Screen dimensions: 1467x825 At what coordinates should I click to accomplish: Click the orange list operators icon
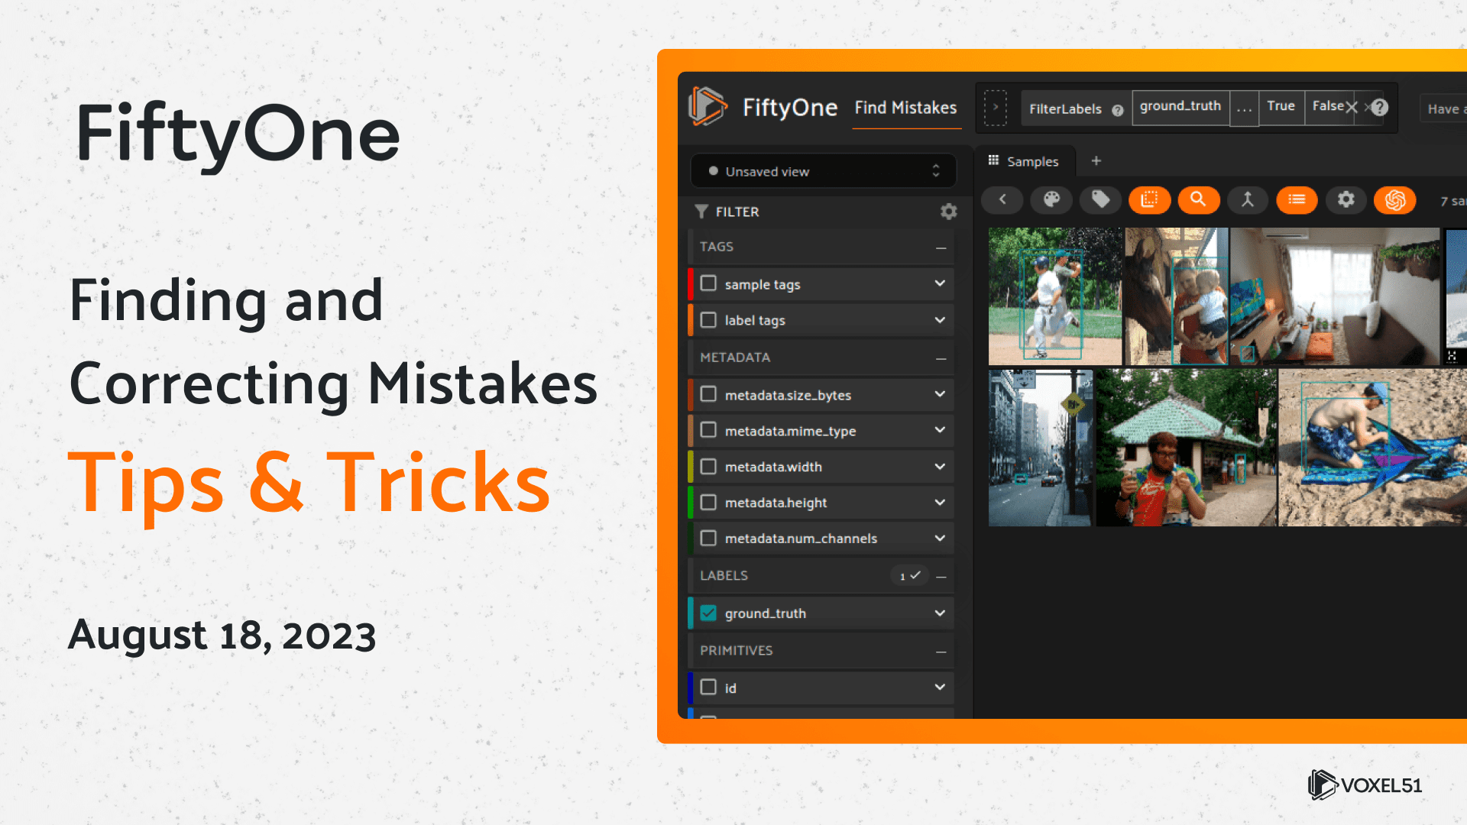1297,200
